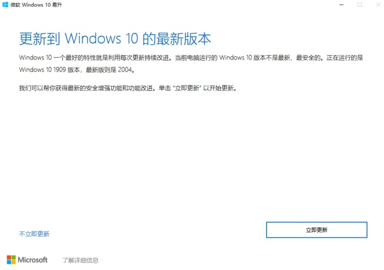Close the Windows 10 易升 window
Screen dimensions: 384x270
[378, 4]
